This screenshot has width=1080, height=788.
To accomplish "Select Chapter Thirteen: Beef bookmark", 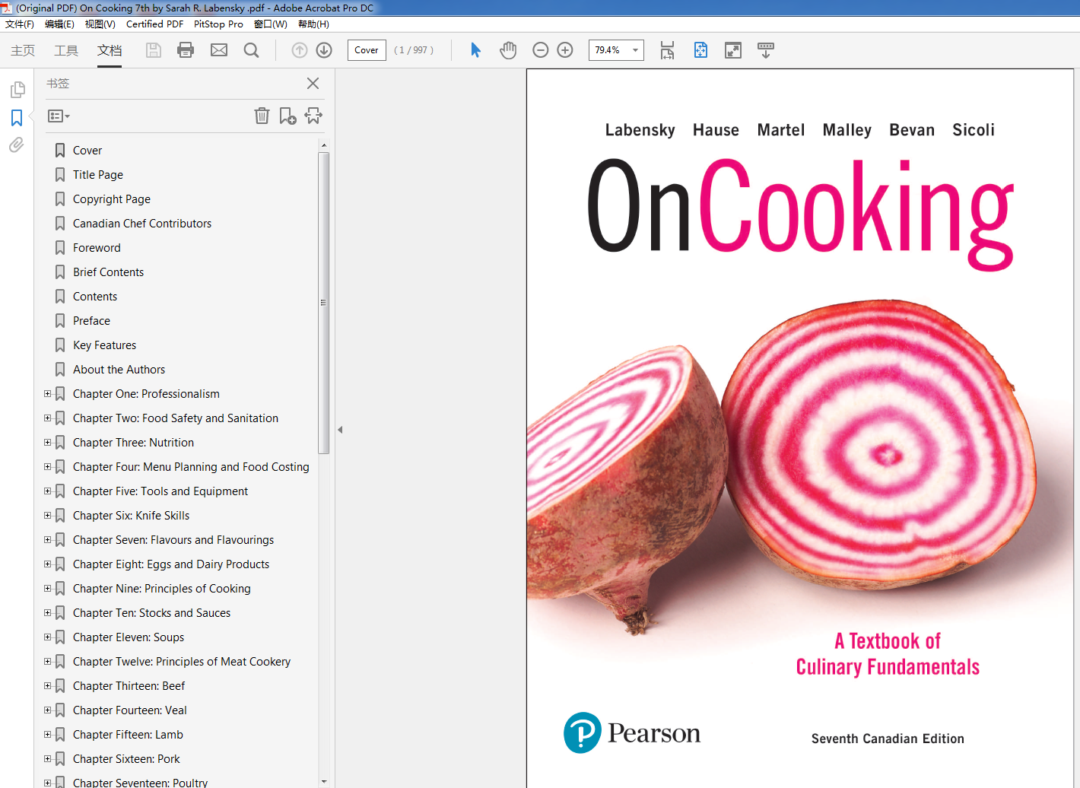I will [x=129, y=686].
